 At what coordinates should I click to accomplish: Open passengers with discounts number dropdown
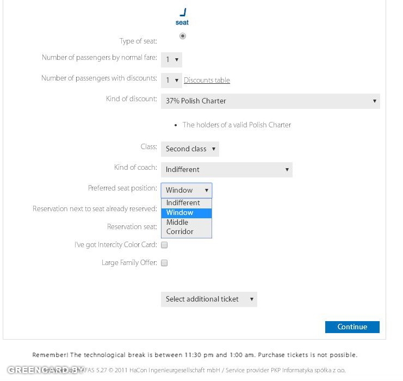171,81
